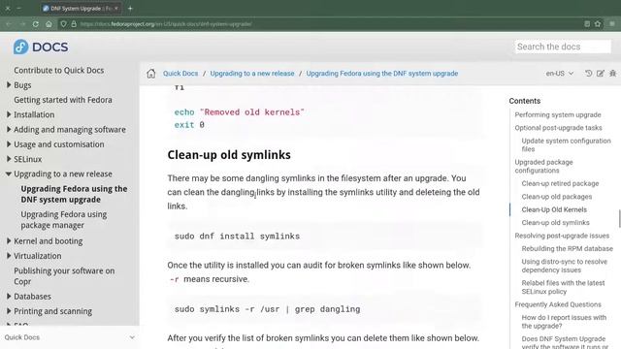Open a new browser tab
This screenshot has width=621, height=349.
[130, 8]
